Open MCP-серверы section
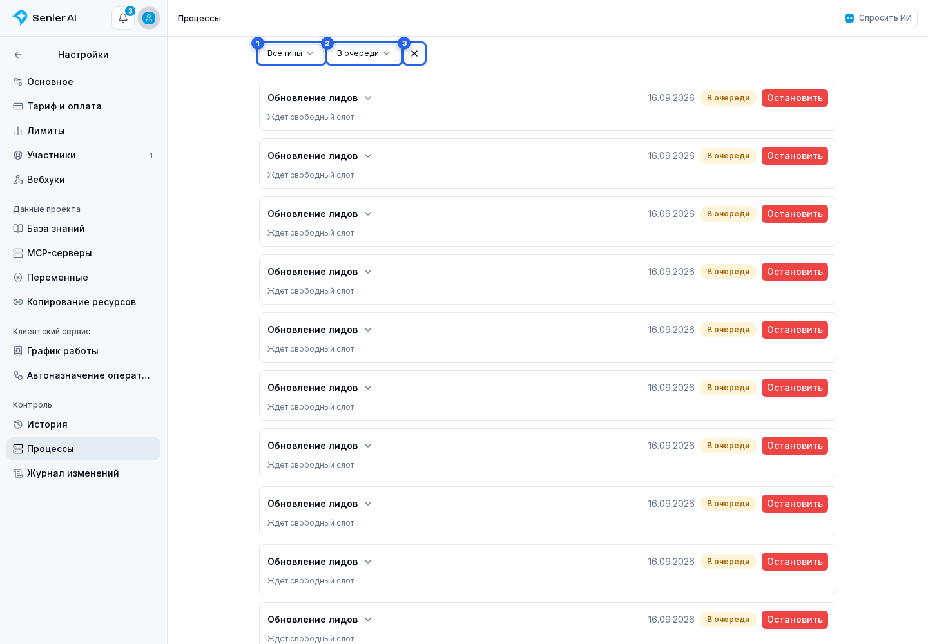 83,253
